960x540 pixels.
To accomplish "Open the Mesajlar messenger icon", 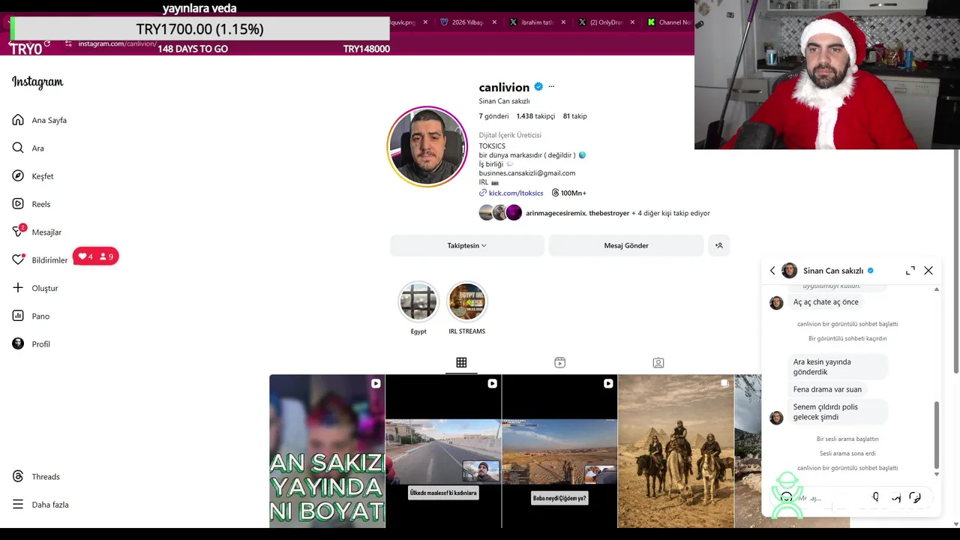I will pyautogui.click(x=18, y=232).
